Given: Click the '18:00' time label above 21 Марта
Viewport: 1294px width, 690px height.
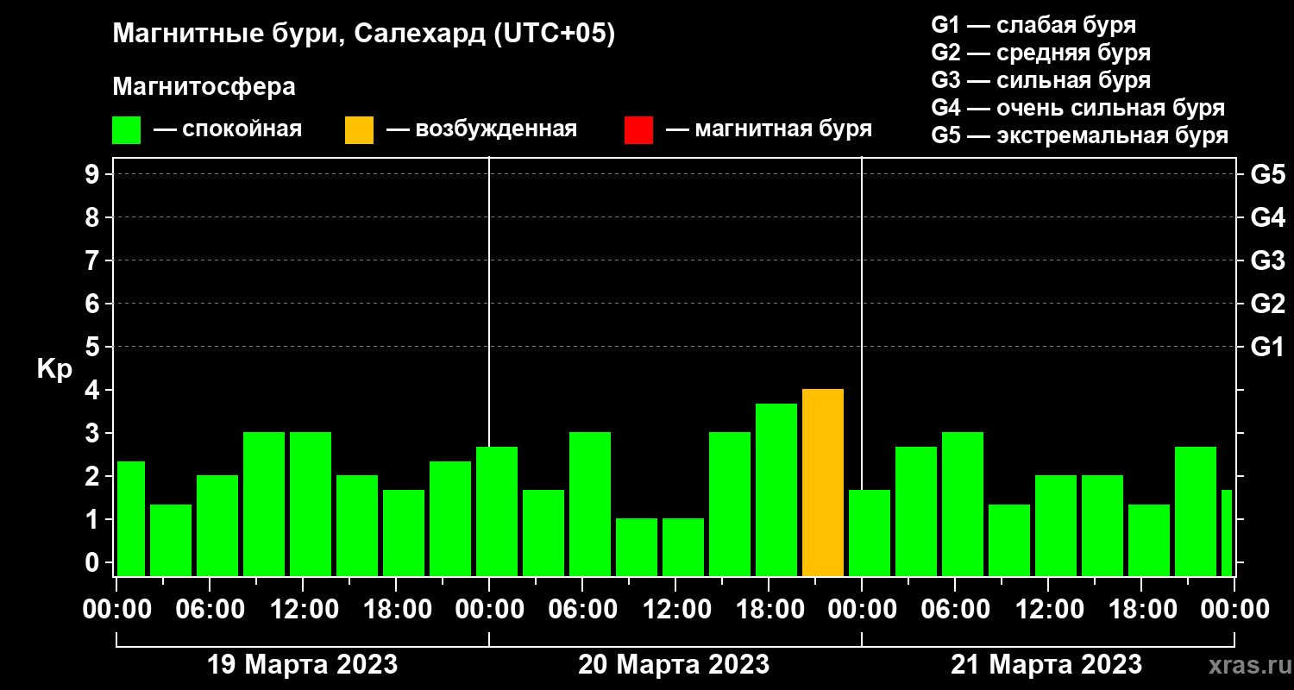Looking at the screenshot, I should [1141, 609].
